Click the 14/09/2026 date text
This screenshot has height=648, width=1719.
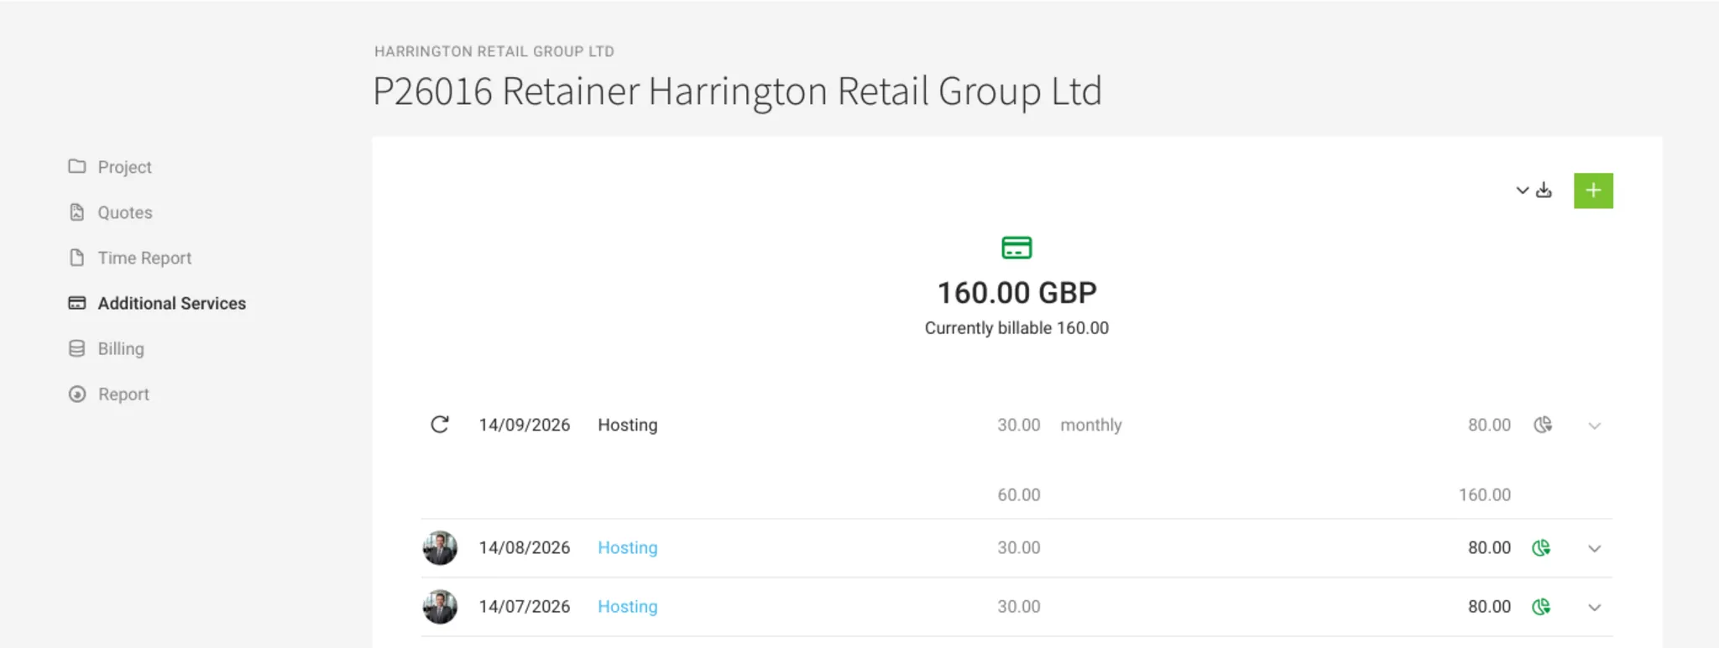point(525,425)
